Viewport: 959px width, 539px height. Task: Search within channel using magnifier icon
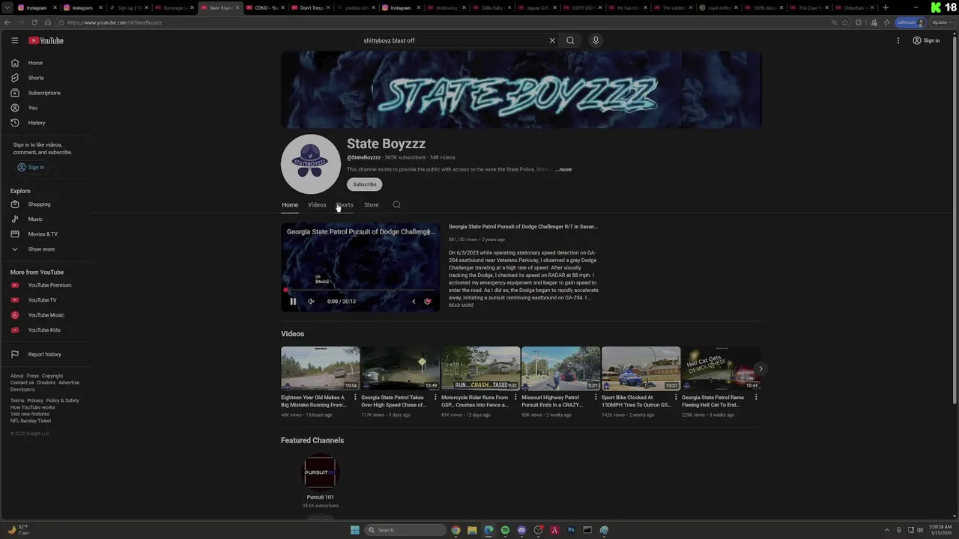click(x=396, y=205)
